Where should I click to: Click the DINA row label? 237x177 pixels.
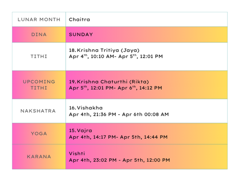(x=39, y=35)
